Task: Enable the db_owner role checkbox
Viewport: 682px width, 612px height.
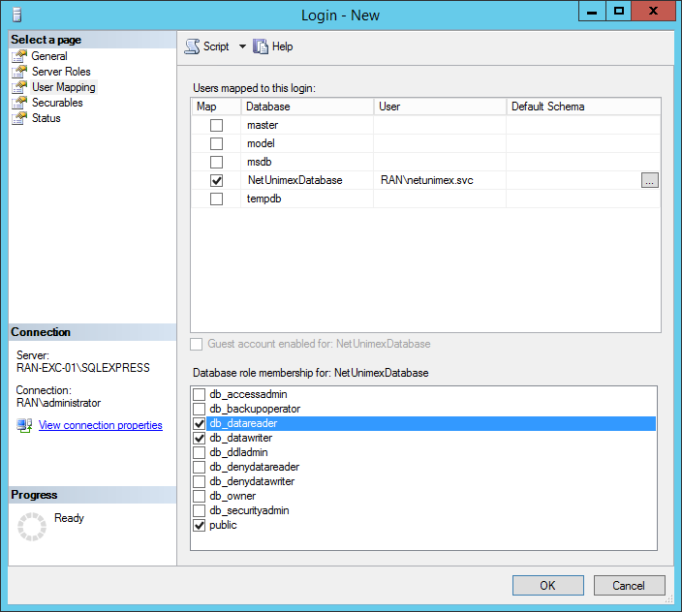Action: pos(200,496)
